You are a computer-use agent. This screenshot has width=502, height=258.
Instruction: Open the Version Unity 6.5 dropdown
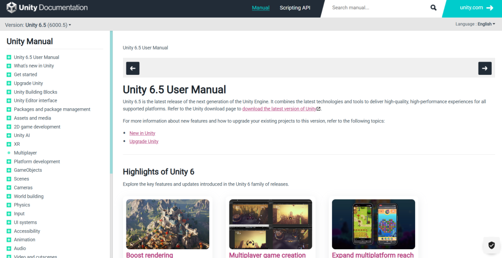click(x=38, y=25)
